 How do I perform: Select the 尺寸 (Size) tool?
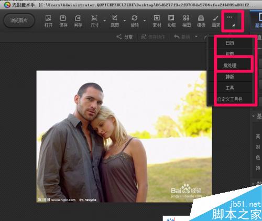pyautogui.click(x=94, y=21)
